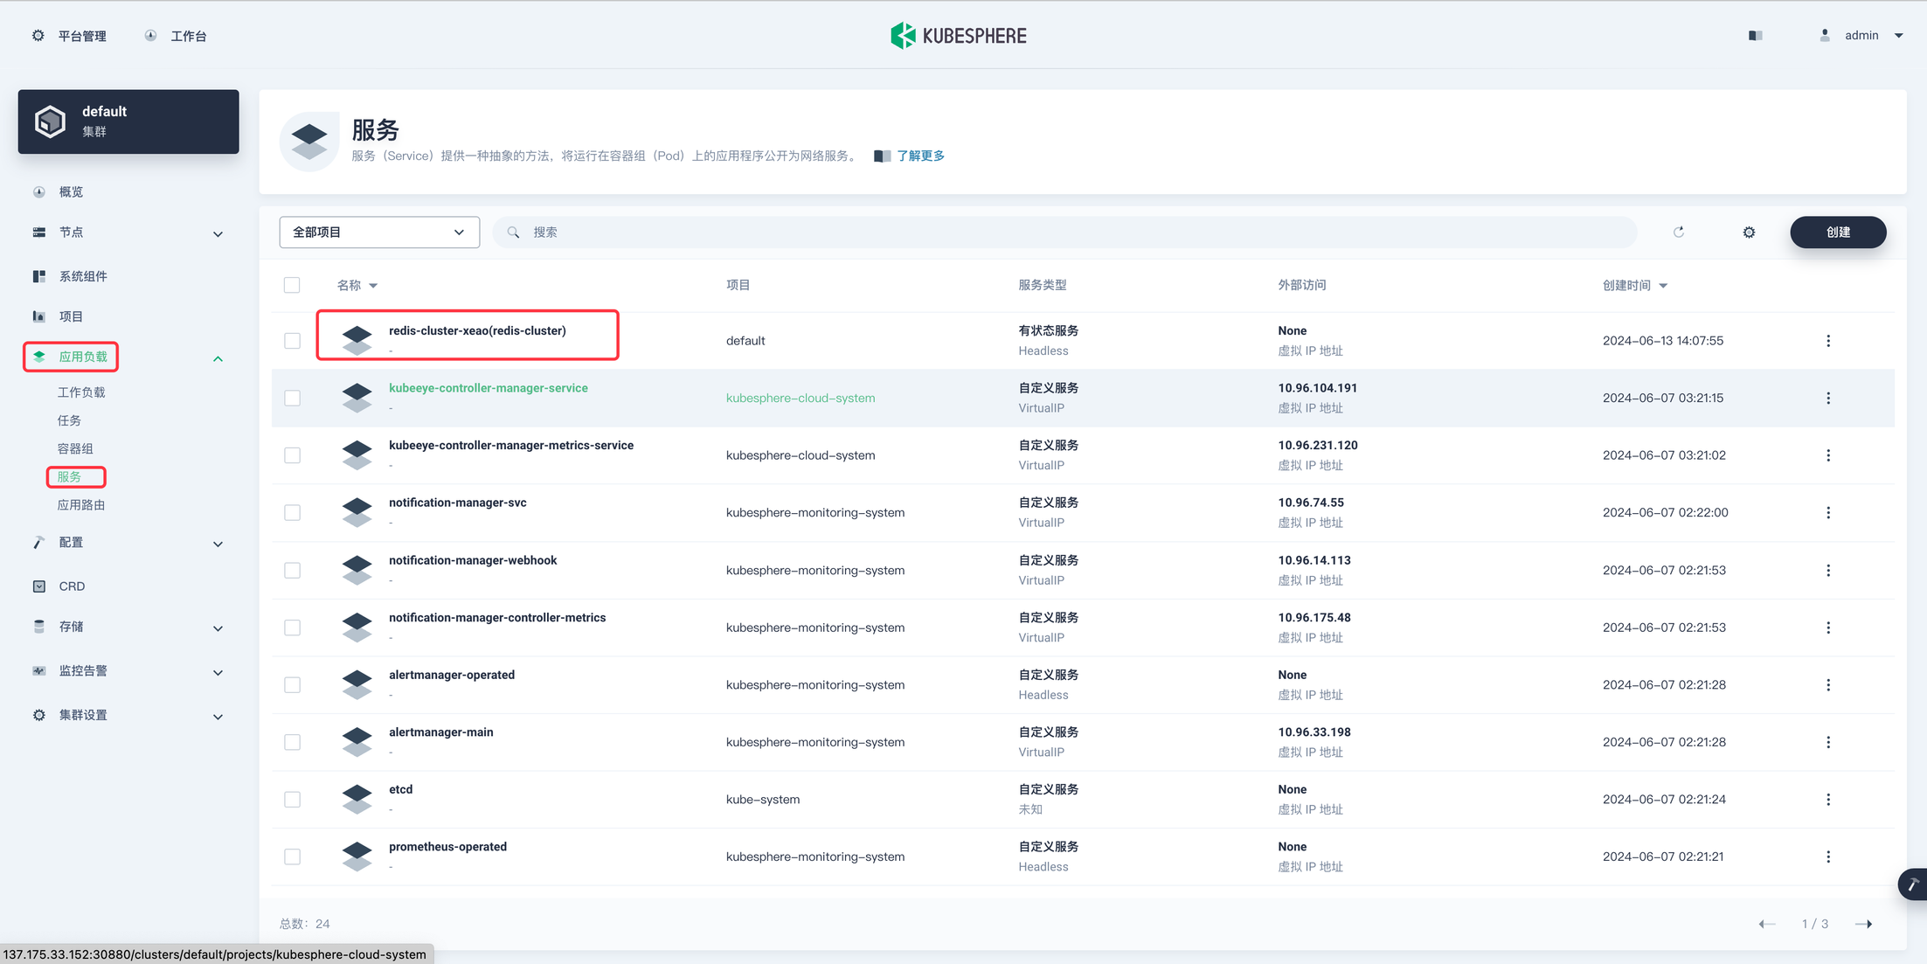Open the admin account dropdown arrow

[1898, 36]
